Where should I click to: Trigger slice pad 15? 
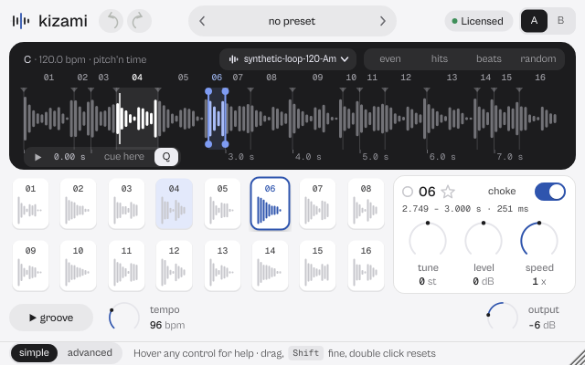pyautogui.click(x=317, y=266)
